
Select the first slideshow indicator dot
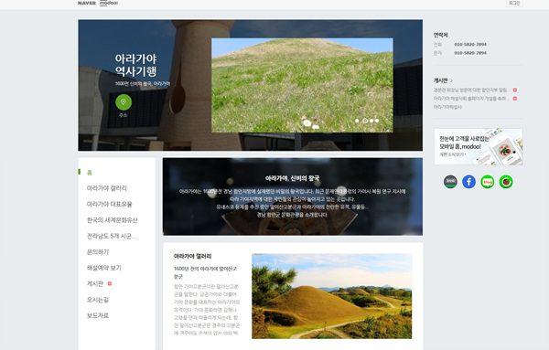click(357, 121)
